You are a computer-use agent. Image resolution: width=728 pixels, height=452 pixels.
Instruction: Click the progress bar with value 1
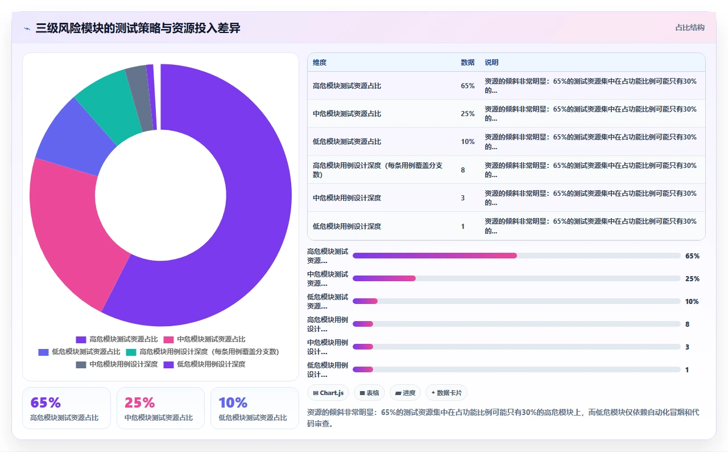(516, 369)
